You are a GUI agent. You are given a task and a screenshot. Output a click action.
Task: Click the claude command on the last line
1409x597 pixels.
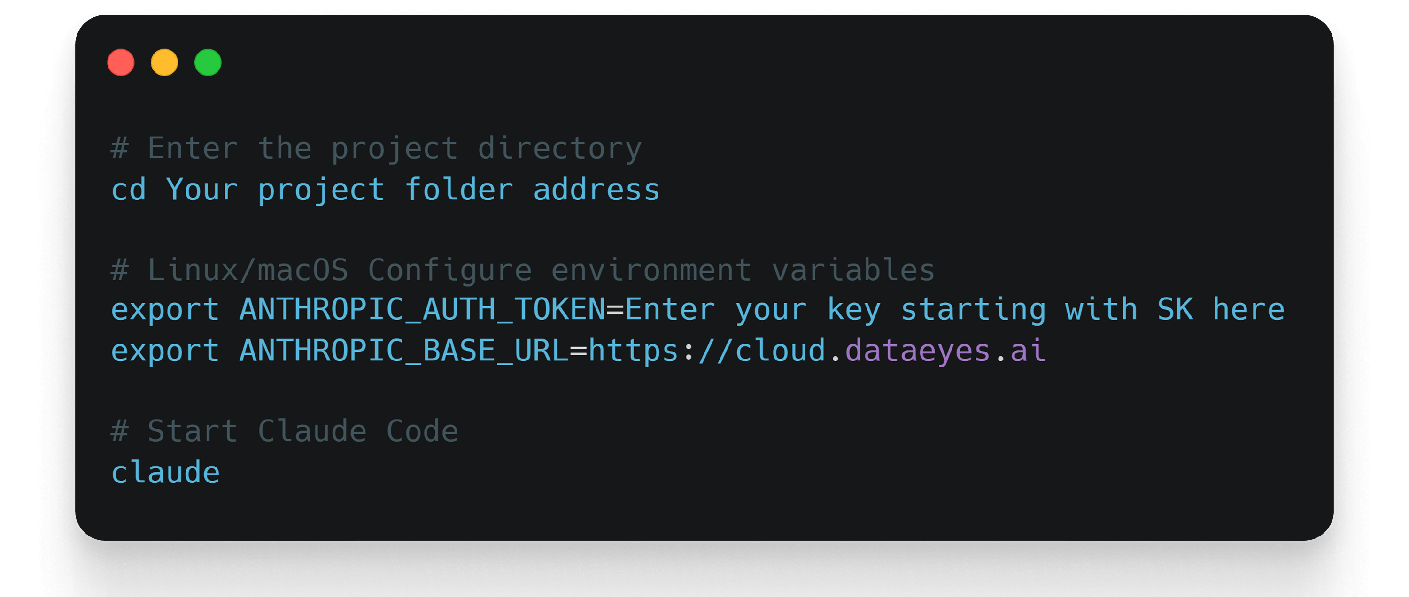point(165,472)
